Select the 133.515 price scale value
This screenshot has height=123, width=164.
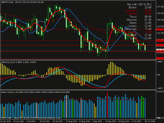(160, 26)
